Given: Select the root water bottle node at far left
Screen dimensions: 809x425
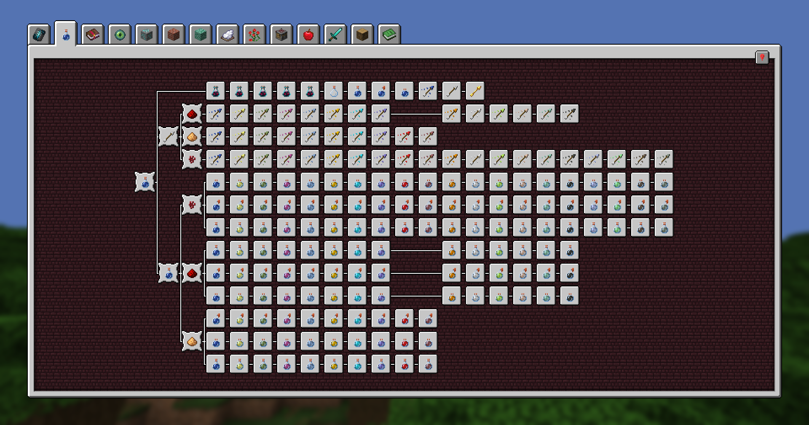Looking at the screenshot, I should 145,182.
